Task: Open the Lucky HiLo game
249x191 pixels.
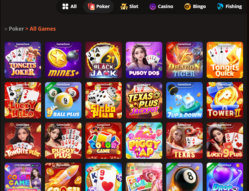Action: point(23,100)
